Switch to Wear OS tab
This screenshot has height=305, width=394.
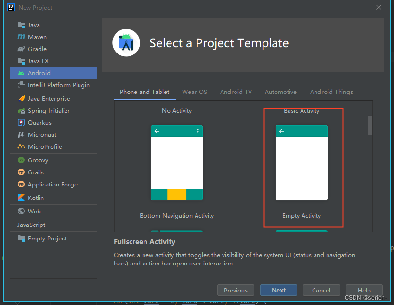click(195, 92)
